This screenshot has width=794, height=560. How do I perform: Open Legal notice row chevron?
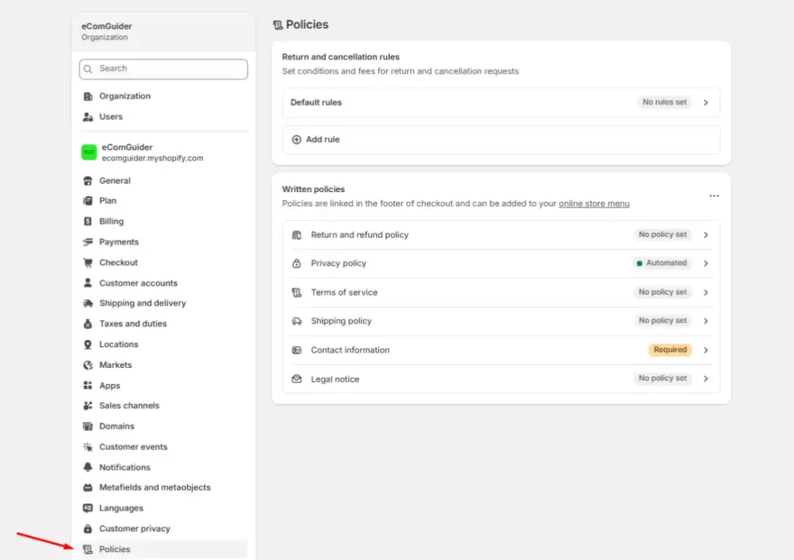pyautogui.click(x=706, y=379)
